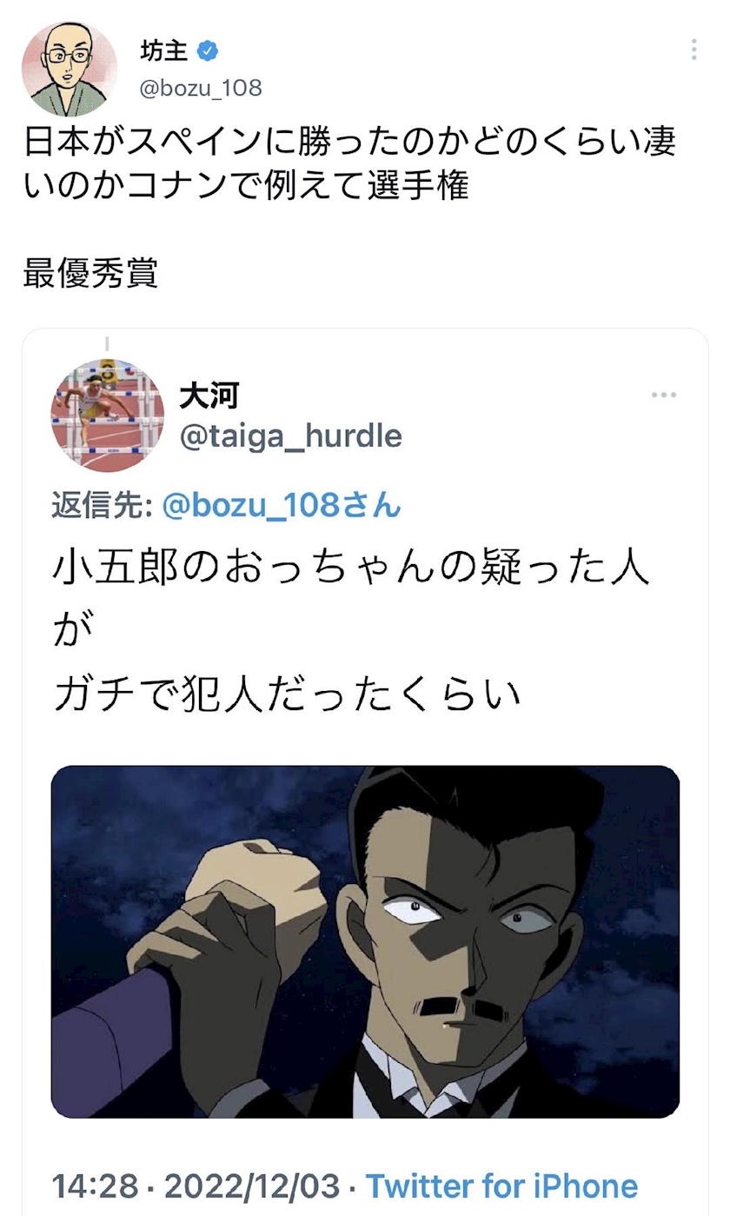Select the gray @bozu_108 handle under 坊主
730x1216 pixels.
[x=201, y=88]
